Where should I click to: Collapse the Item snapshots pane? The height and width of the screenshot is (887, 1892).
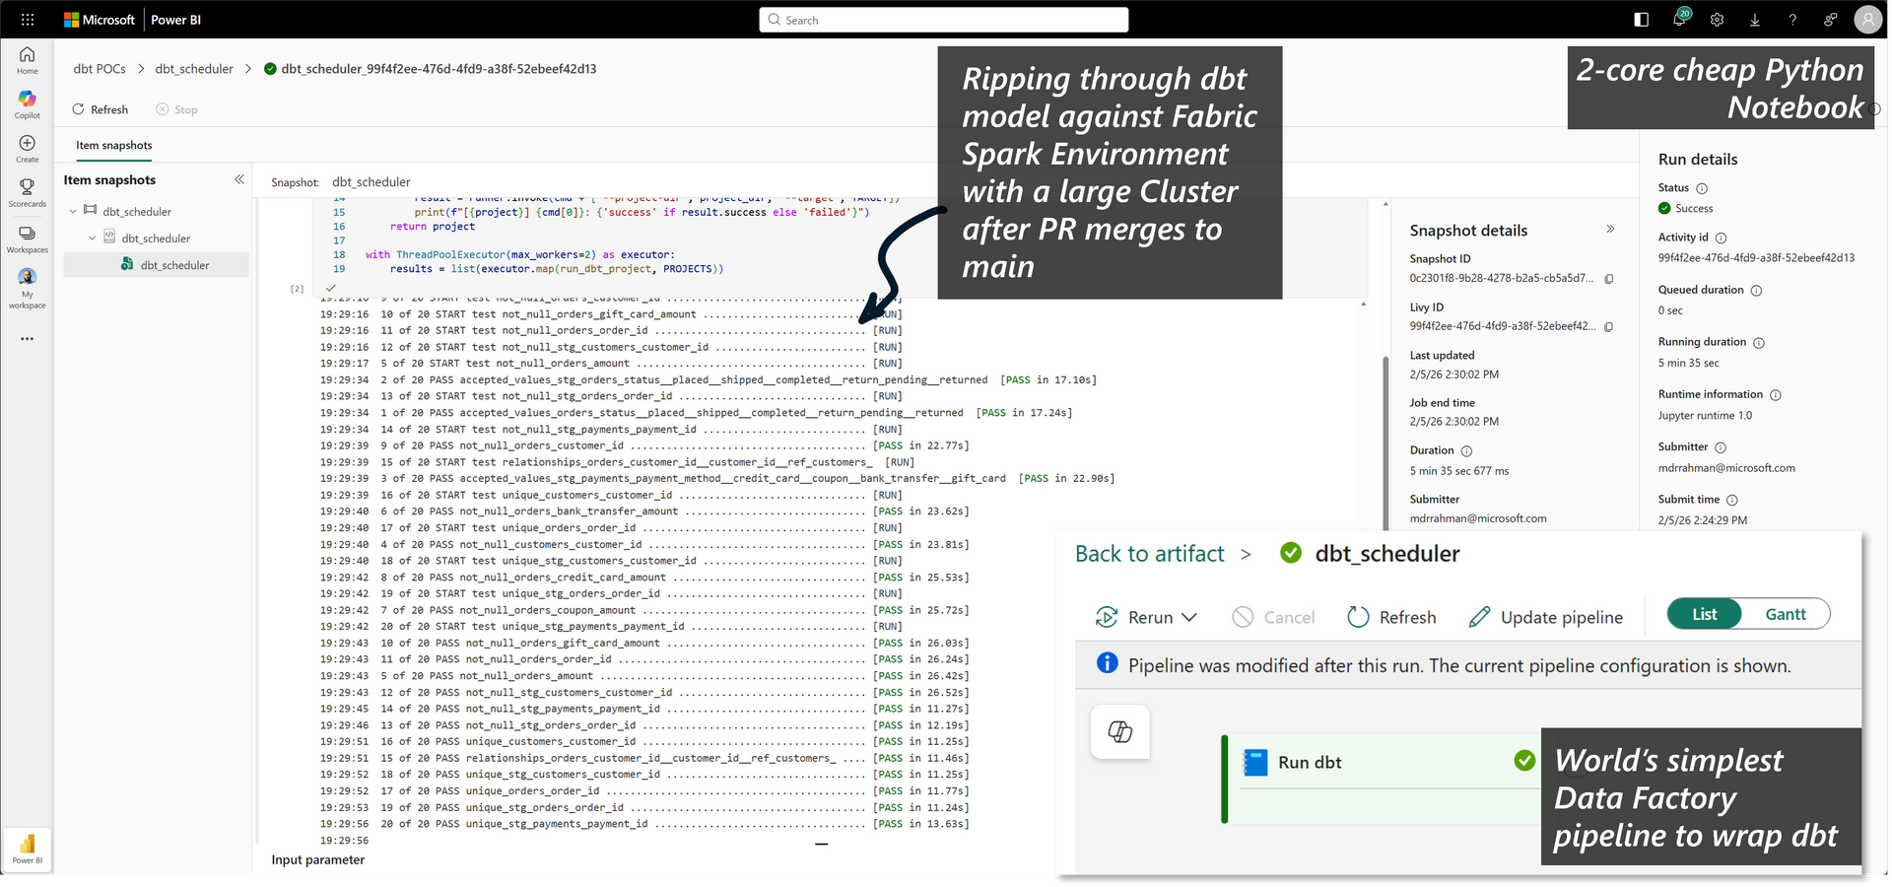click(239, 179)
